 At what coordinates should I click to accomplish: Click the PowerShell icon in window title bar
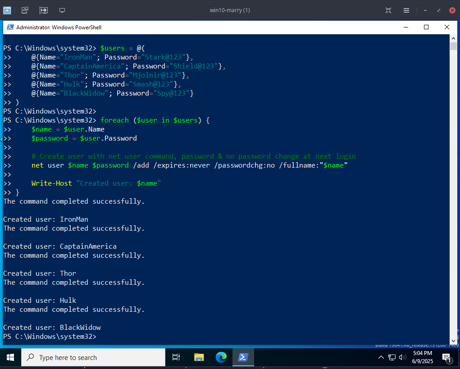coord(9,27)
